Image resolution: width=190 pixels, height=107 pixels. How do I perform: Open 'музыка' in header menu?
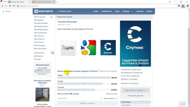[x=126, y=11]
